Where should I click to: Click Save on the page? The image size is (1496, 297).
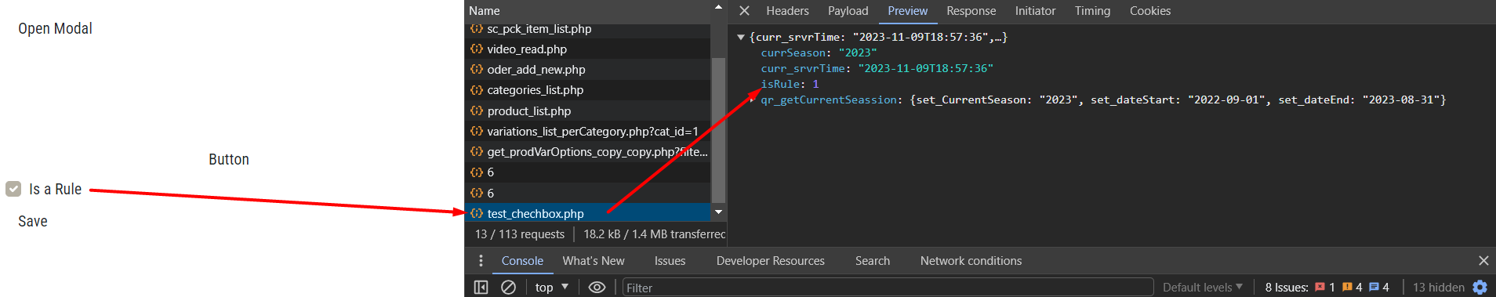tap(33, 221)
